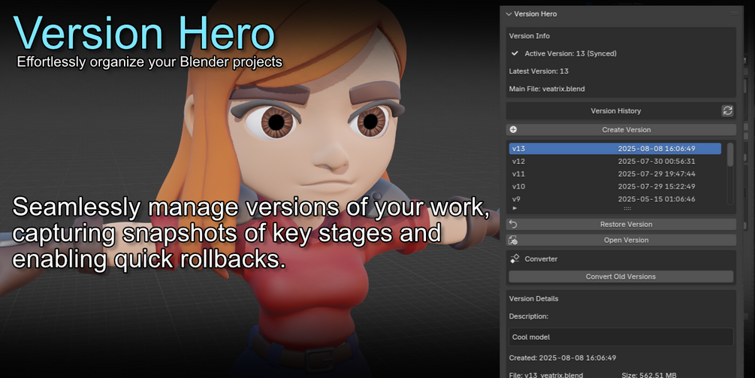
Task: Click the timestamp 2025-05-15 01:06:46
Action: click(x=657, y=199)
